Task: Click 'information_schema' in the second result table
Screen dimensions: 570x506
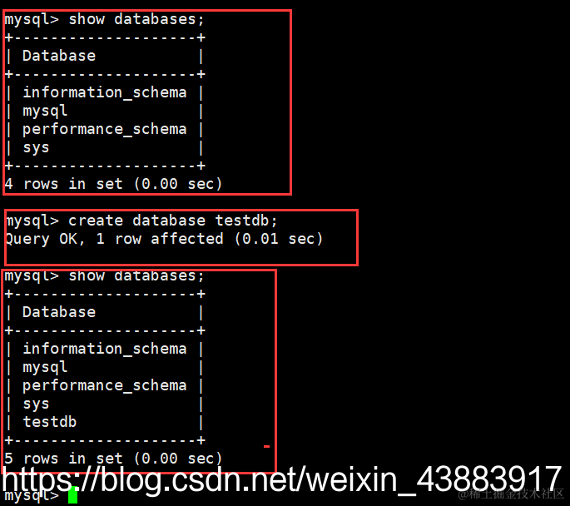Action: click(x=105, y=349)
